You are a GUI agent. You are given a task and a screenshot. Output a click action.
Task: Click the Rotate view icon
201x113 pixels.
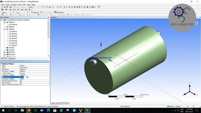pos(64,7)
